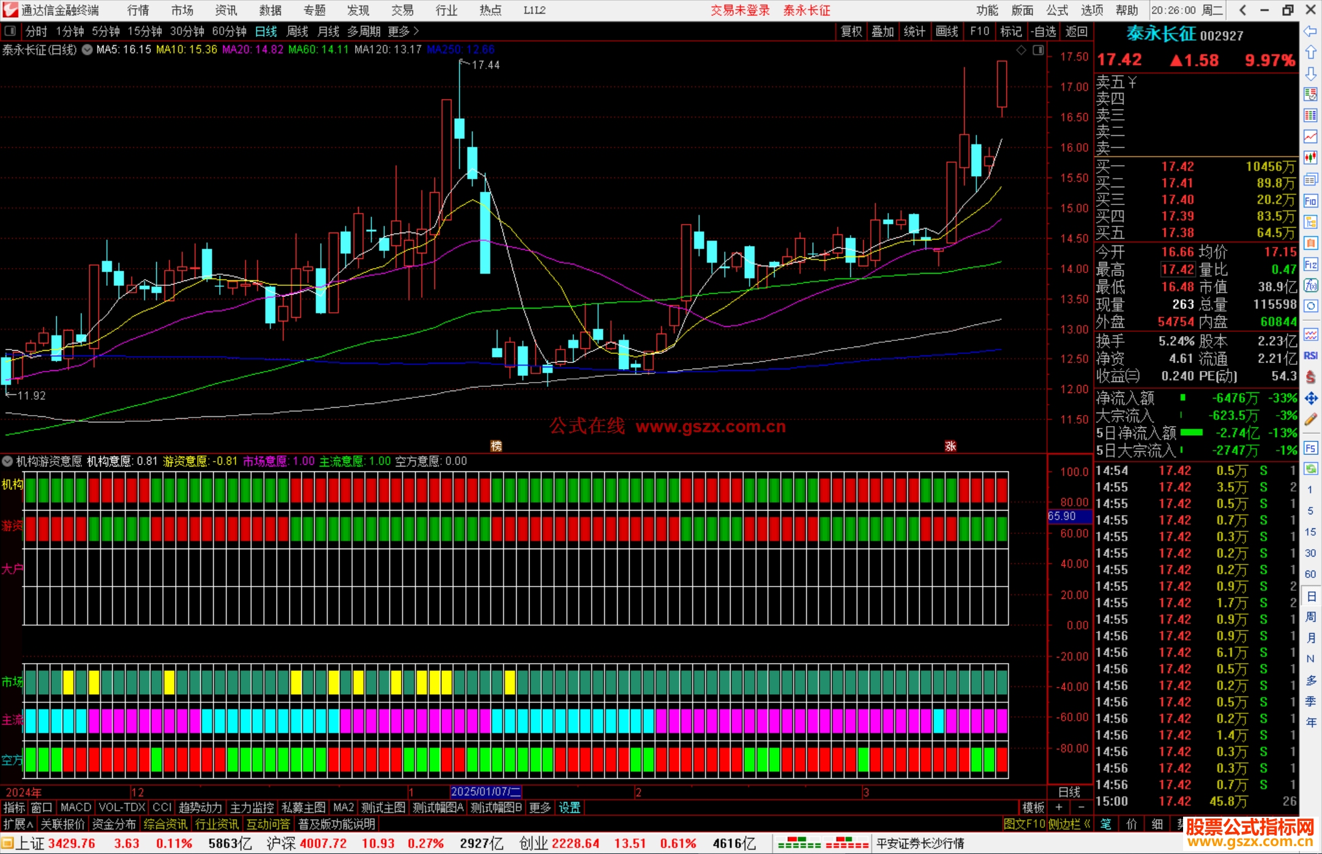Viewport: 1322px width, 854px height.
Task: Select the 年 yearly period in the right sidebar
Action: pos(1310,722)
